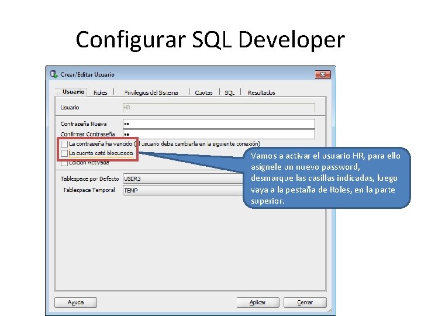421x316 pixels.
Task: Click the Contraseña Nueva label
Action: coord(84,124)
